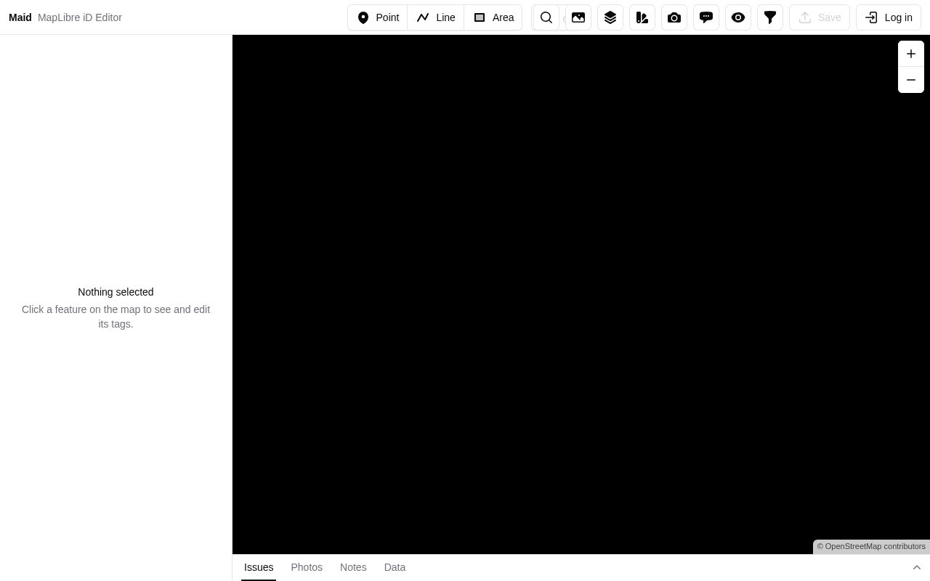The width and height of the screenshot is (930, 581).
Task: Toggle the eye visibility icon
Action: [738, 17]
